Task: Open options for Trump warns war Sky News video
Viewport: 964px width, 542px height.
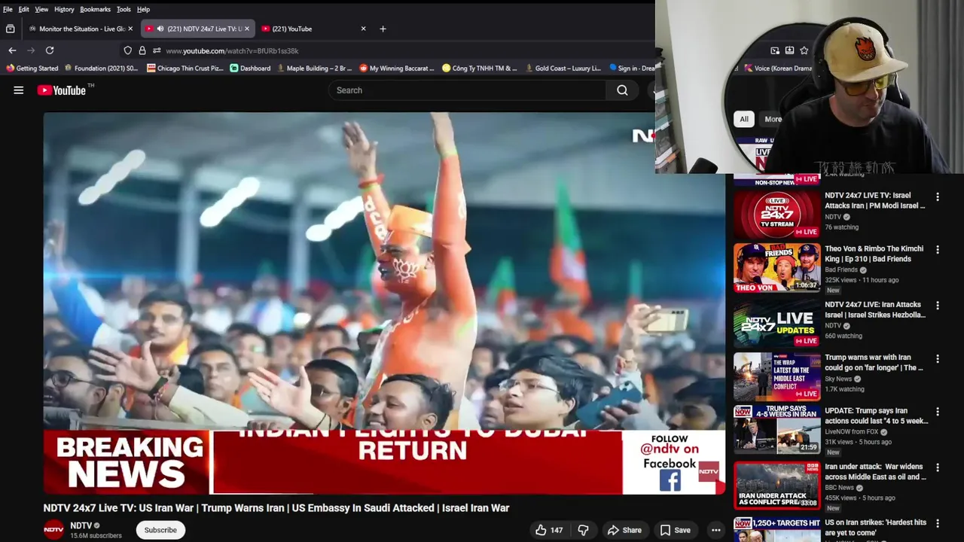Action: tap(938, 359)
